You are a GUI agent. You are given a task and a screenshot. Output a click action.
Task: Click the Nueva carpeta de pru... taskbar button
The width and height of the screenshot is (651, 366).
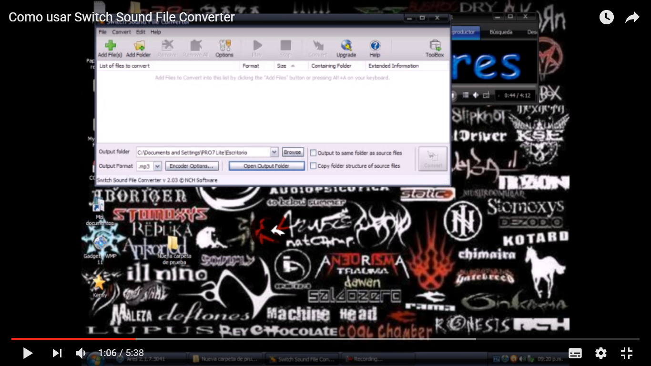226,359
